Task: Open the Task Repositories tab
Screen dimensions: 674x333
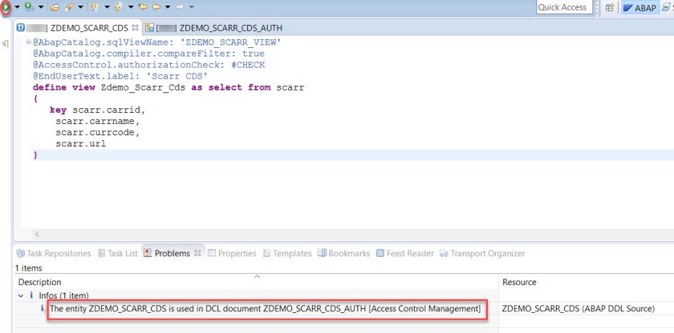Action: [54, 253]
